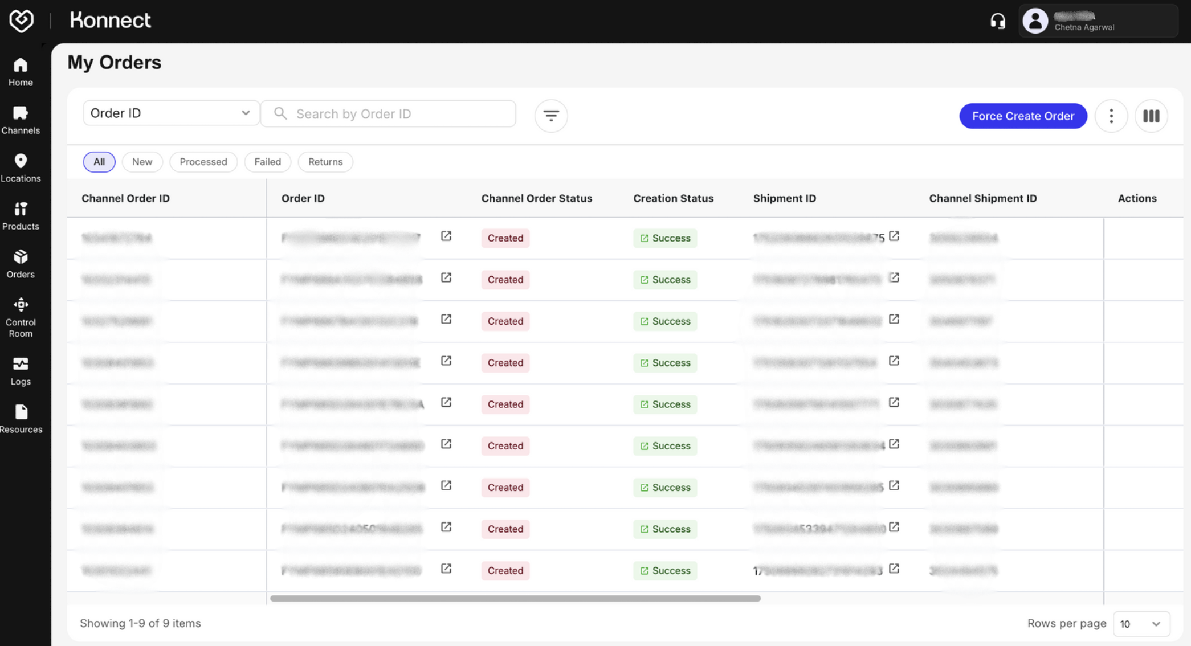The image size is (1191, 646).
Task: Switch to the Processed tab
Action: pyautogui.click(x=203, y=162)
